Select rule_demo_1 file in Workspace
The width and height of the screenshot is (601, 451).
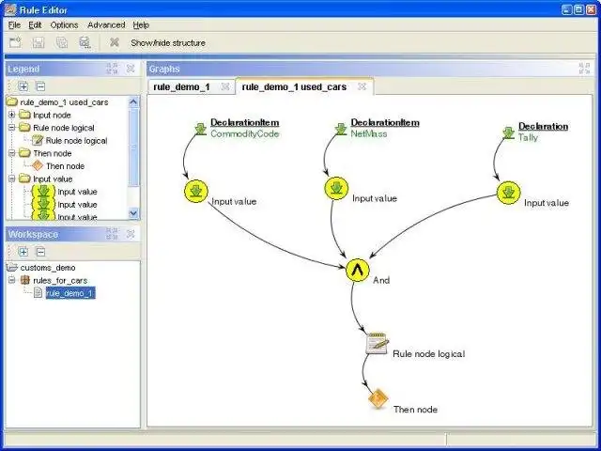[x=70, y=293]
